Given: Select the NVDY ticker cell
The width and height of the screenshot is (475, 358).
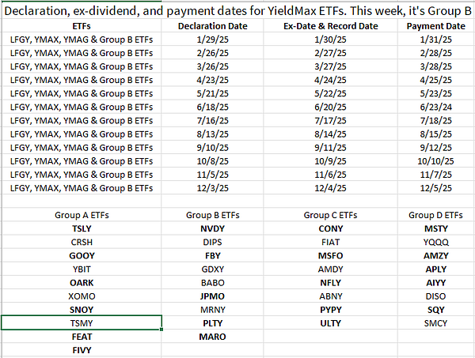Looking at the screenshot, I should (x=211, y=228).
